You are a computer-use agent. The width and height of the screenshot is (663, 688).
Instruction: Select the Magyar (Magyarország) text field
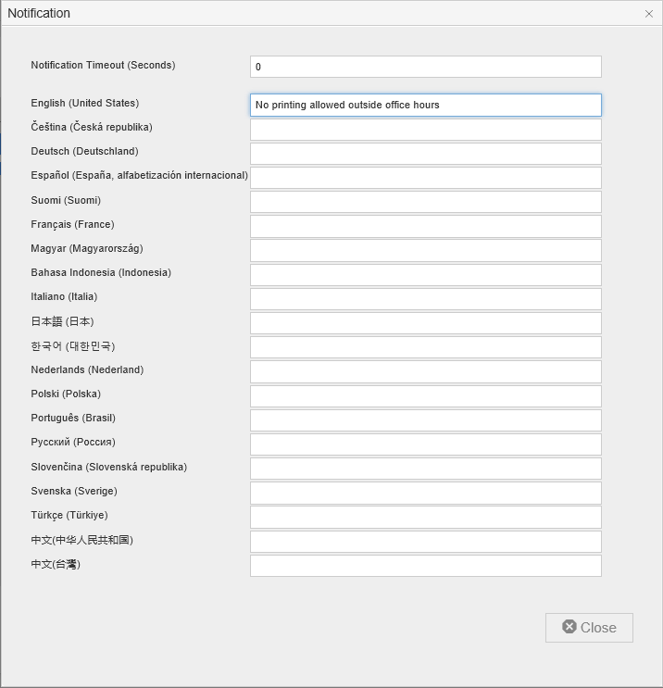pyautogui.click(x=425, y=250)
